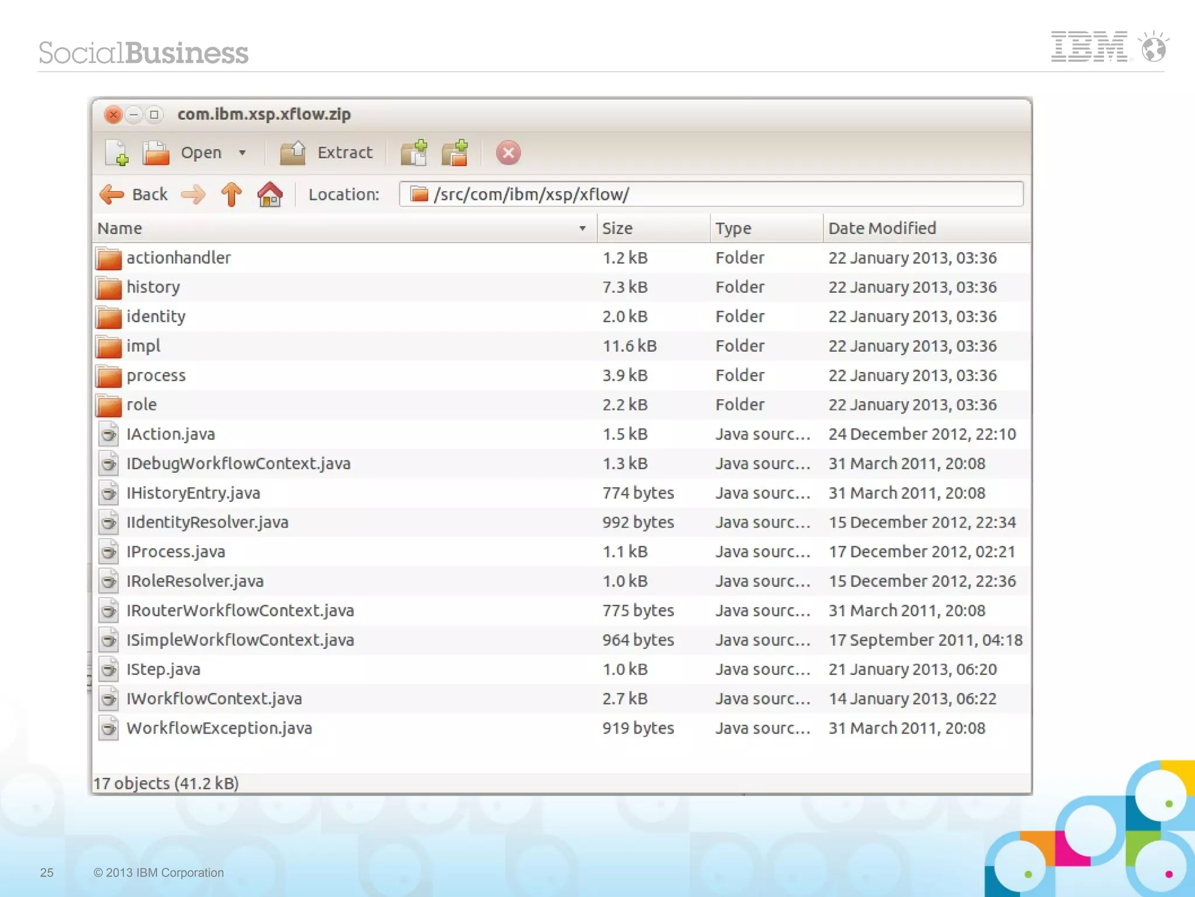
Task: Click the Location path input field
Action: pyautogui.click(x=711, y=194)
